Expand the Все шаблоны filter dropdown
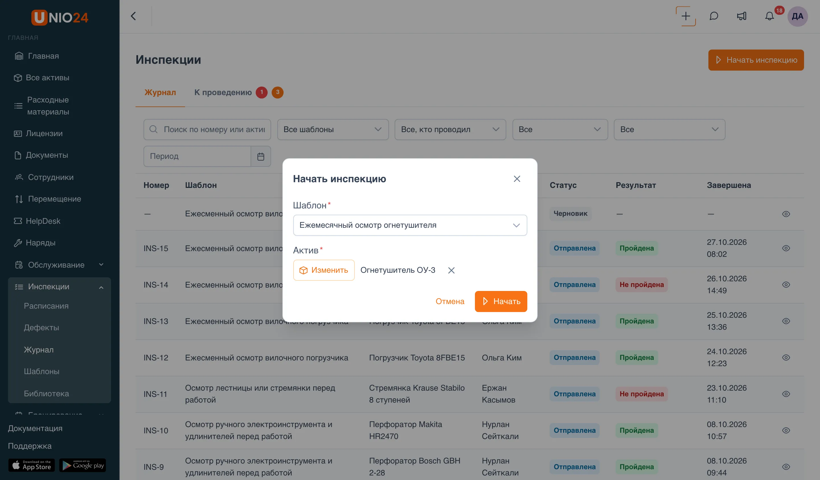Screen dimensions: 820x480 333,130
